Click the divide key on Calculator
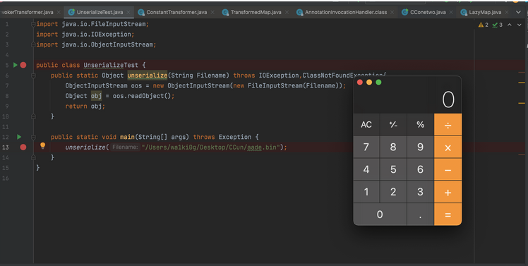The width and height of the screenshot is (528, 266). pos(448,125)
